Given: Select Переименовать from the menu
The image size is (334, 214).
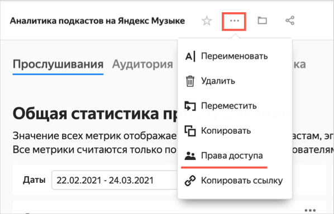Looking at the screenshot, I should pyautogui.click(x=235, y=56).
